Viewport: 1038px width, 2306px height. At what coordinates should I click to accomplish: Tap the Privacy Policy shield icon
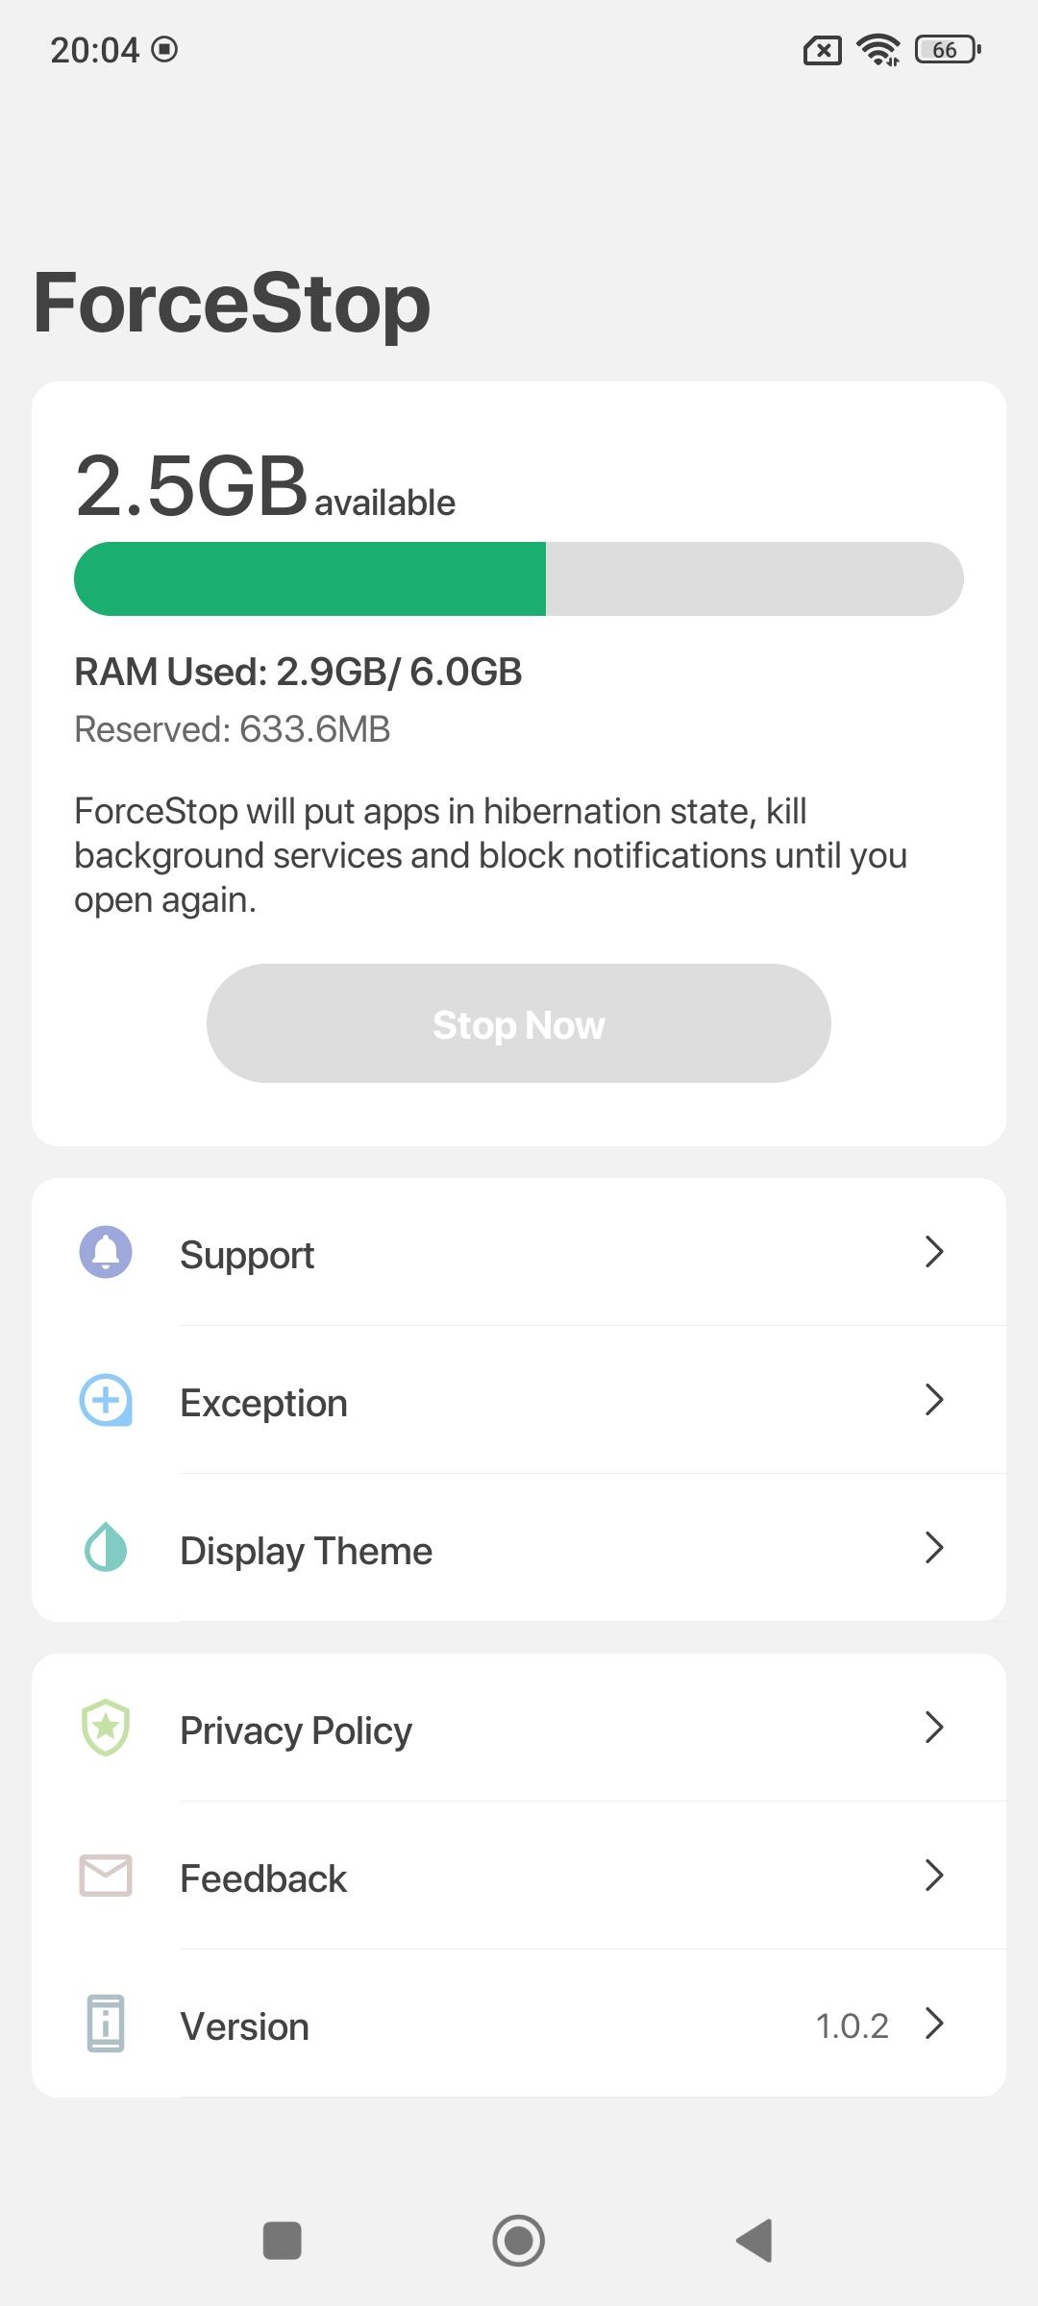[106, 1728]
